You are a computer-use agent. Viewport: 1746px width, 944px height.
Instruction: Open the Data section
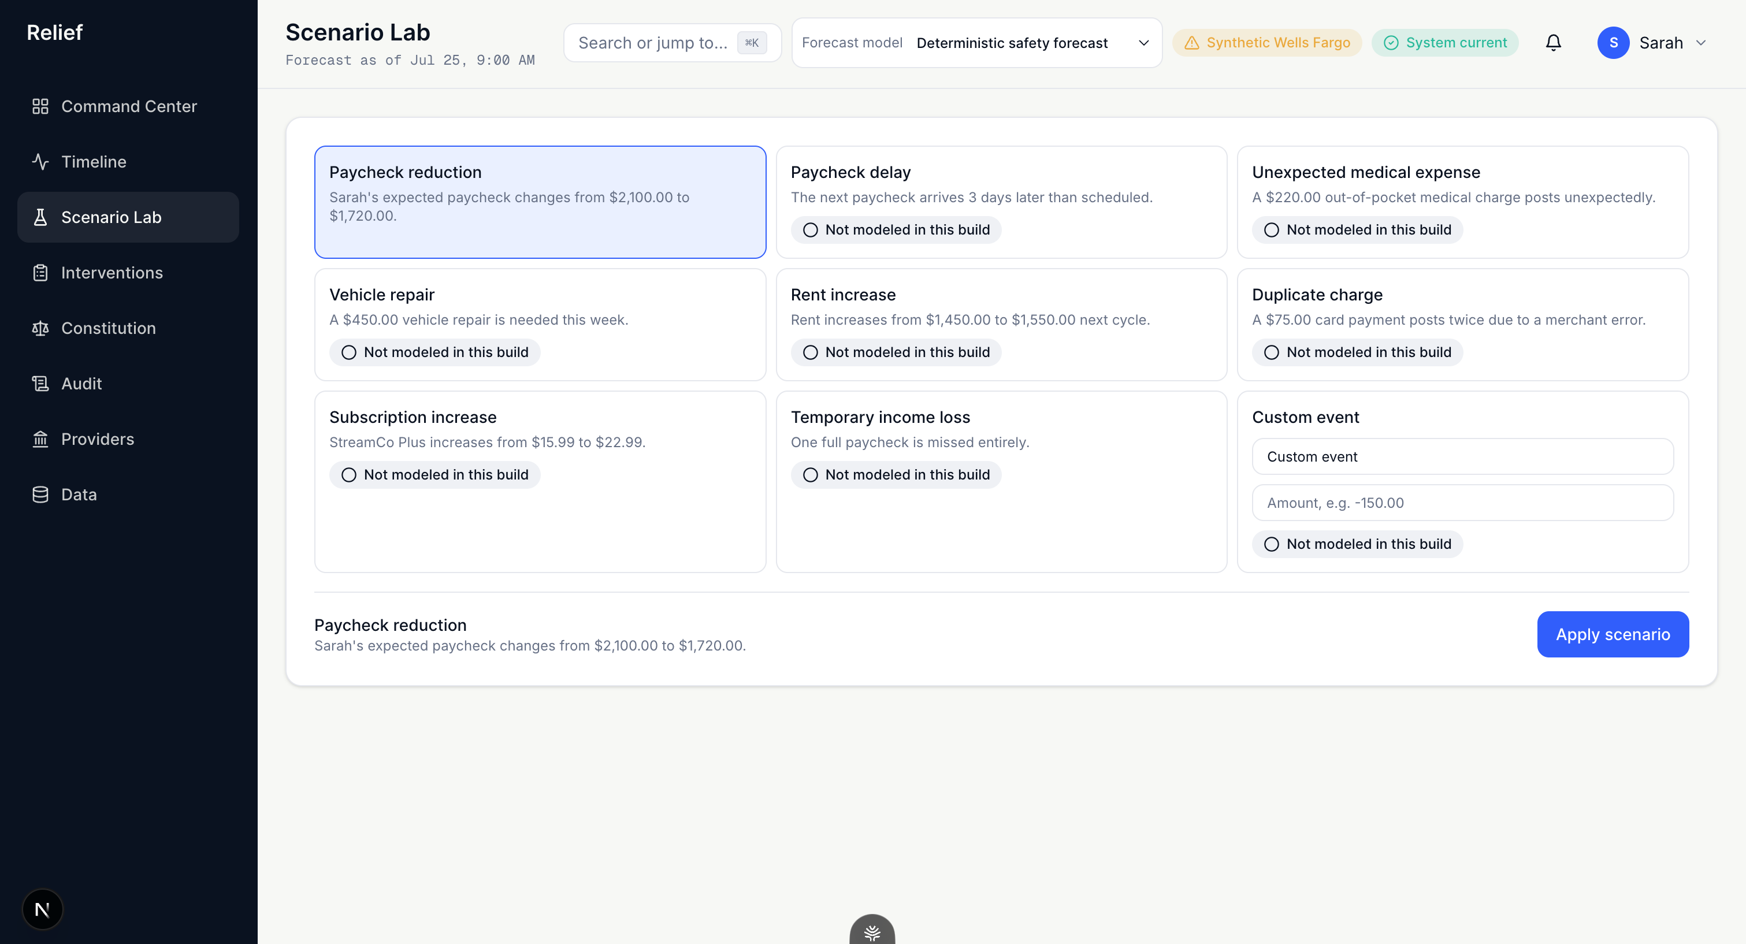(x=128, y=495)
